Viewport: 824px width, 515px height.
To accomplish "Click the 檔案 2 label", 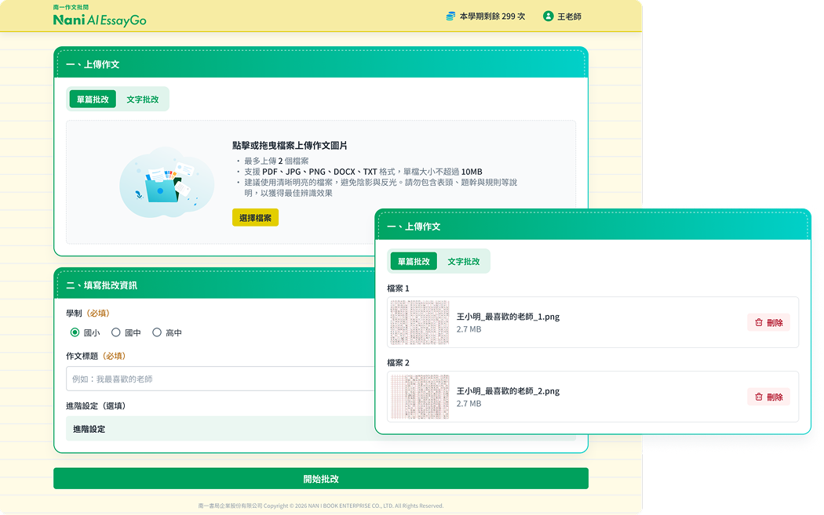I will click(398, 363).
